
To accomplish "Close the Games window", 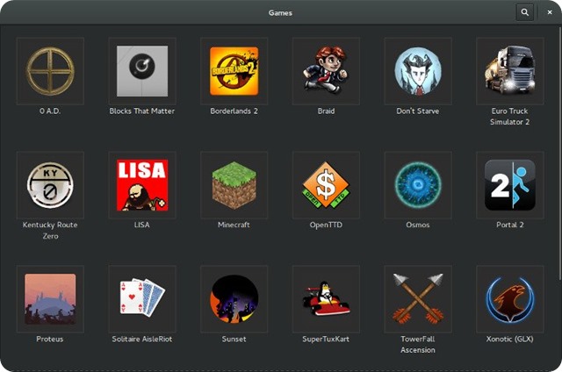I will click(550, 12).
